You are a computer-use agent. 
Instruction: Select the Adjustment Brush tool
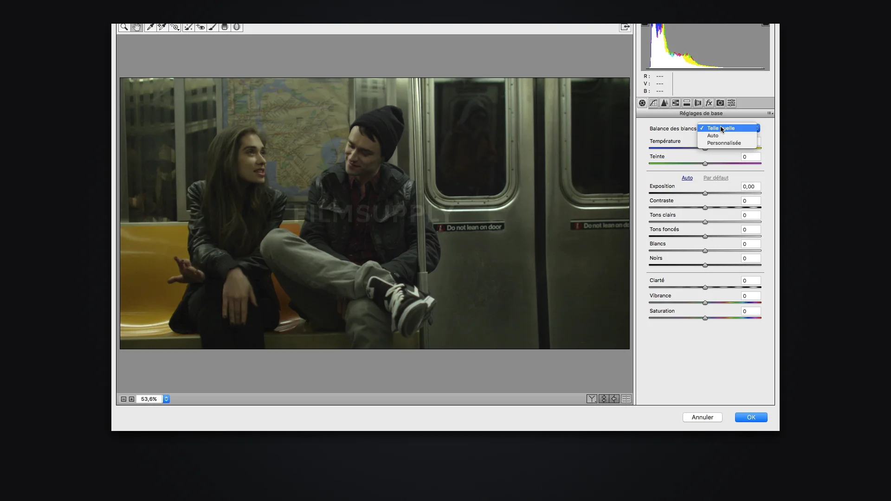213,27
